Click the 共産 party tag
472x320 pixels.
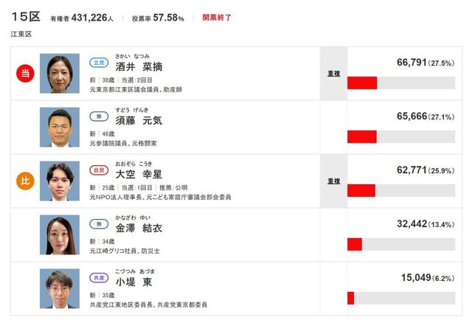tap(98, 279)
